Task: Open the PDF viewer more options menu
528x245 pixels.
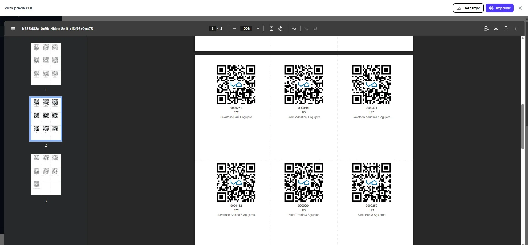Action: (x=516, y=29)
